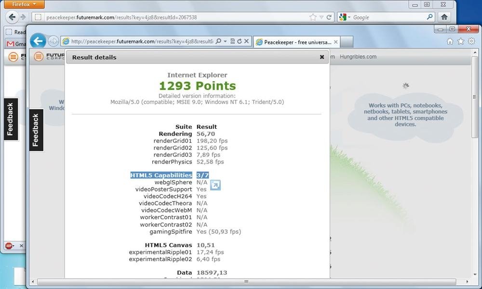This screenshot has height=289, width=482.
Task: Click IE horizontal scrollbar right arrow
Action: pos(467,281)
